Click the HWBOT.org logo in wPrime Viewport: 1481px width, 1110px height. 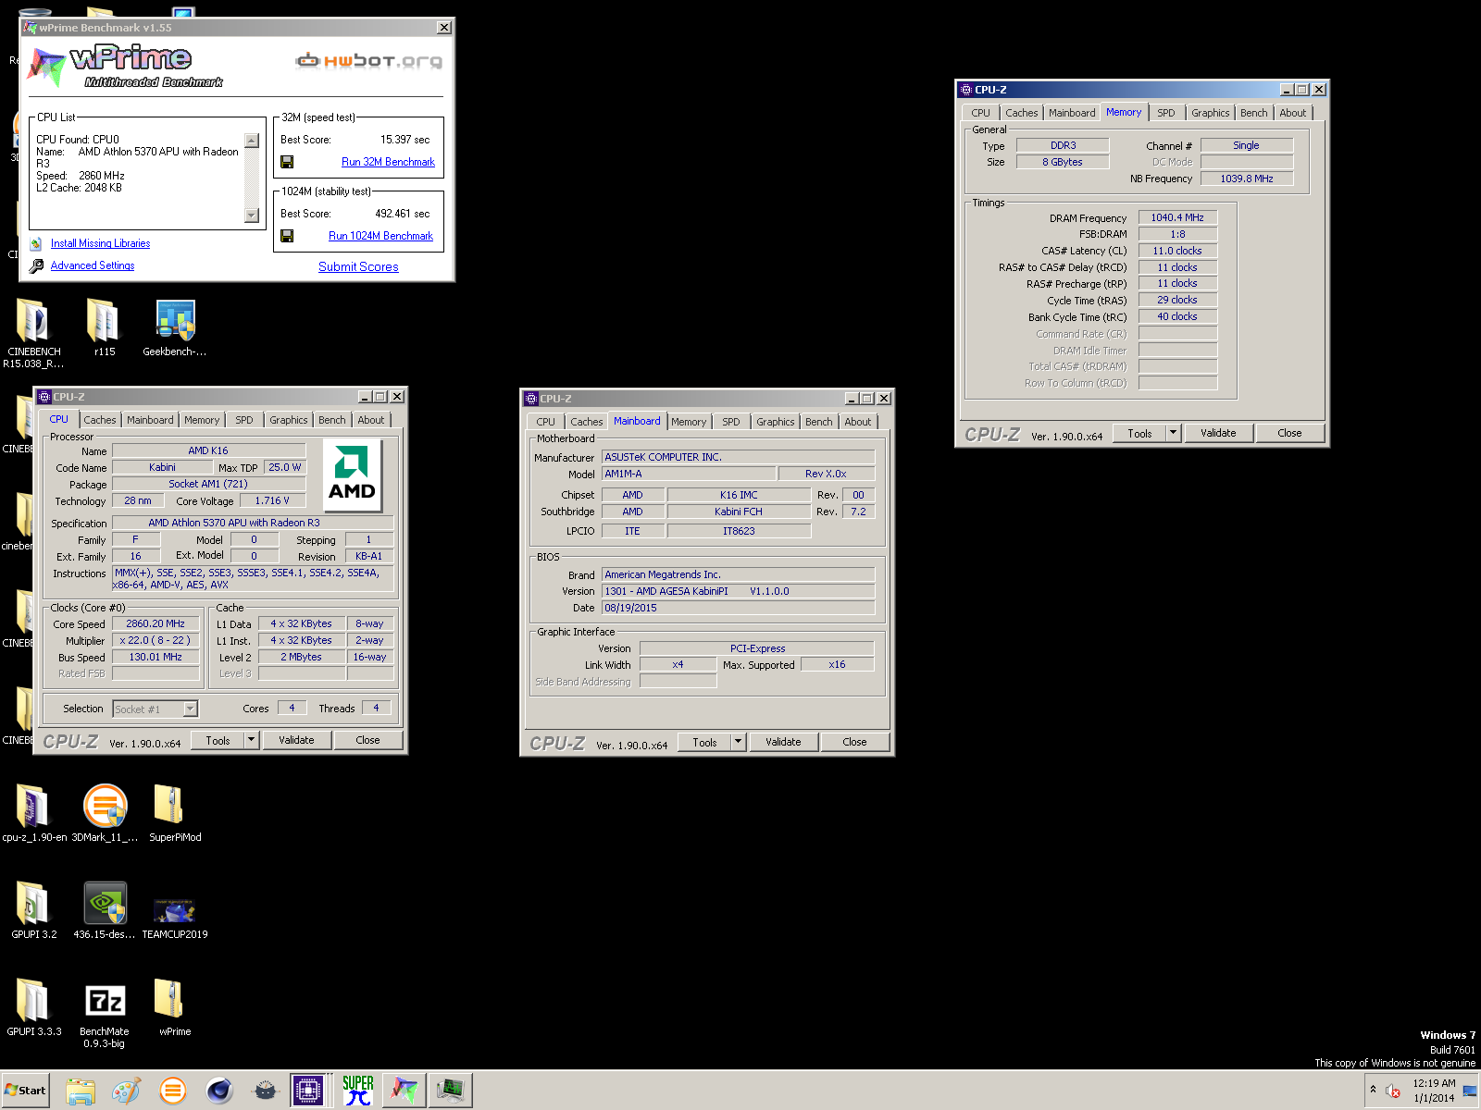368,61
